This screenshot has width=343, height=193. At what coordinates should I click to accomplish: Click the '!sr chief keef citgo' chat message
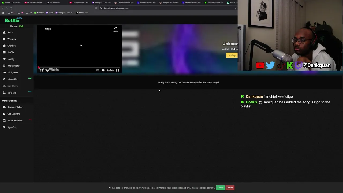coord(278,96)
